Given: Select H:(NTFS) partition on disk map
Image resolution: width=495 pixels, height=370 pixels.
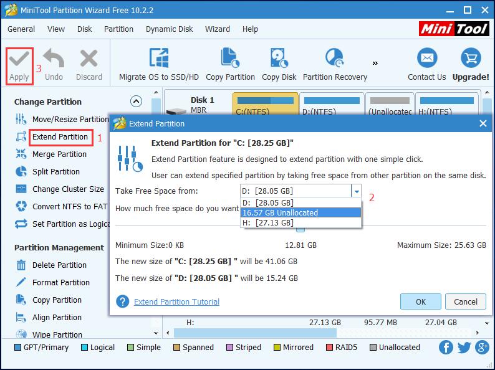Looking at the screenshot, I should click(447, 105).
